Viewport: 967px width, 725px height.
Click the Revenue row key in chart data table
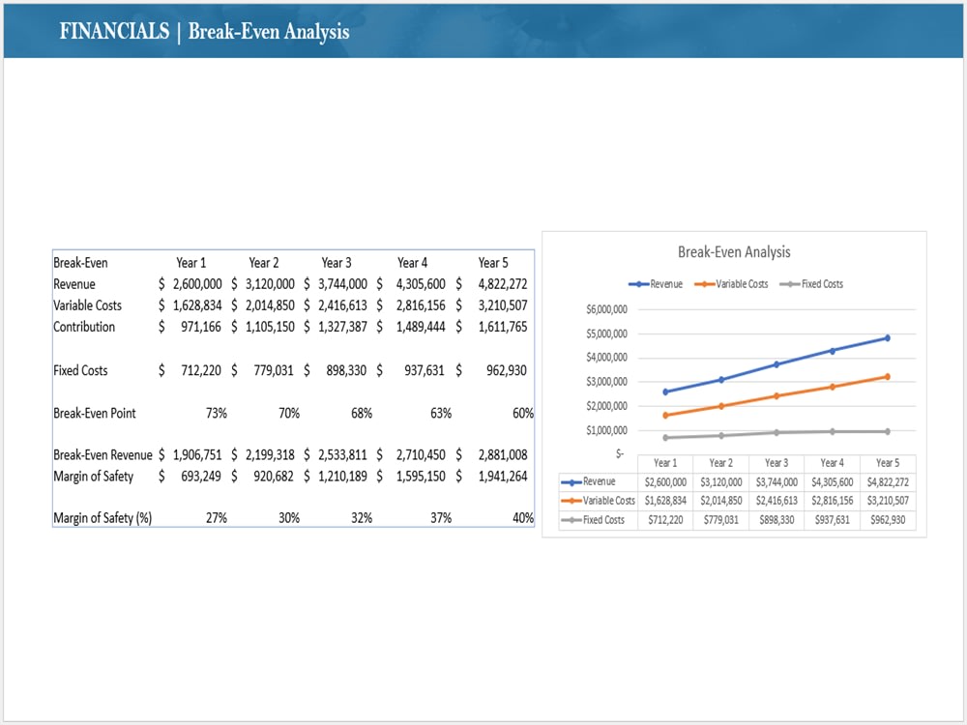click(x=589, y=481)
